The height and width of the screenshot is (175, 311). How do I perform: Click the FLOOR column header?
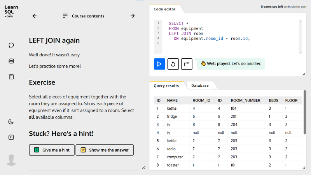pyautogui.click(x=291, y=100)
